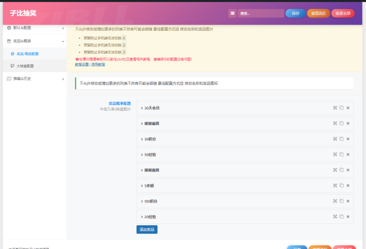
Task: Clone the 30积分 prize row
Action: [x=341, y=139]
